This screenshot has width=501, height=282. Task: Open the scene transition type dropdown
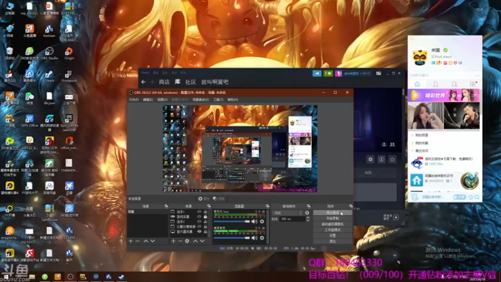287,212
